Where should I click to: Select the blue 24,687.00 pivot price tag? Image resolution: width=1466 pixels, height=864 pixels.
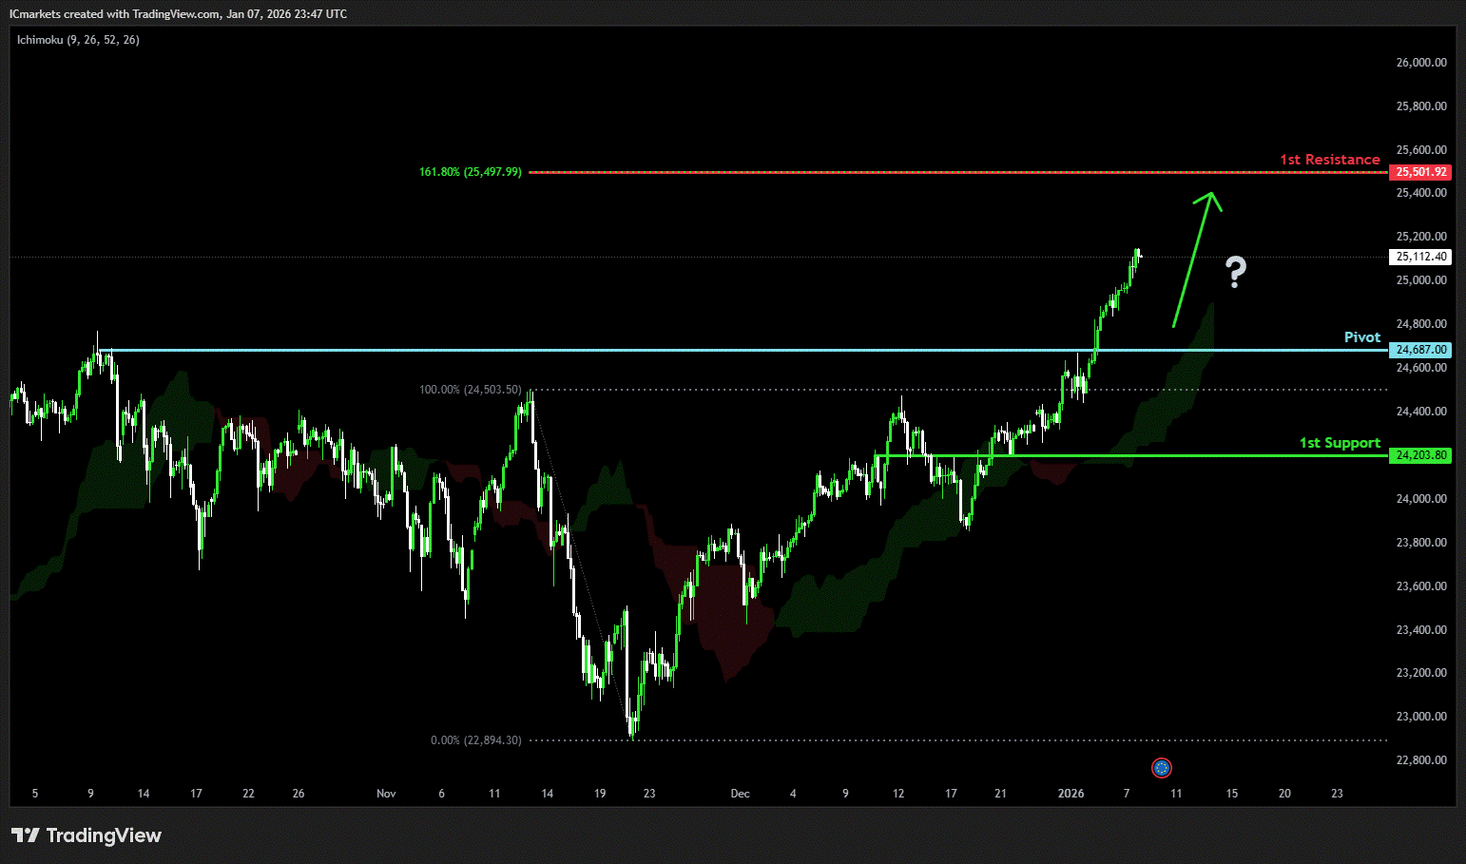(x=1420, y=350)
